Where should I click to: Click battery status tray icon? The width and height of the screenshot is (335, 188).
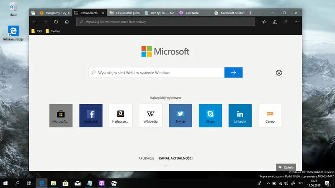[274, 183]
